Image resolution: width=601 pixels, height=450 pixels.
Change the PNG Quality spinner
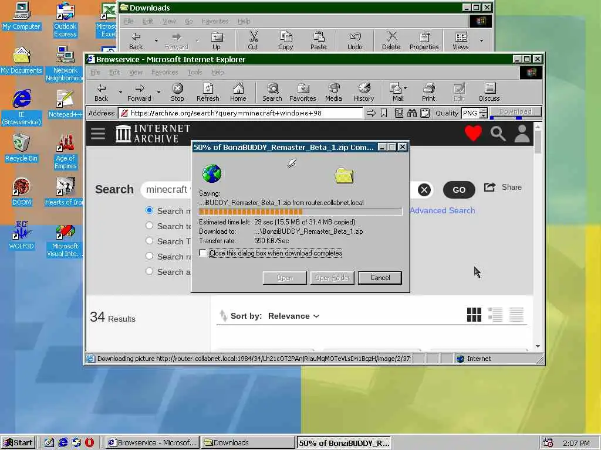coord(484,113)
